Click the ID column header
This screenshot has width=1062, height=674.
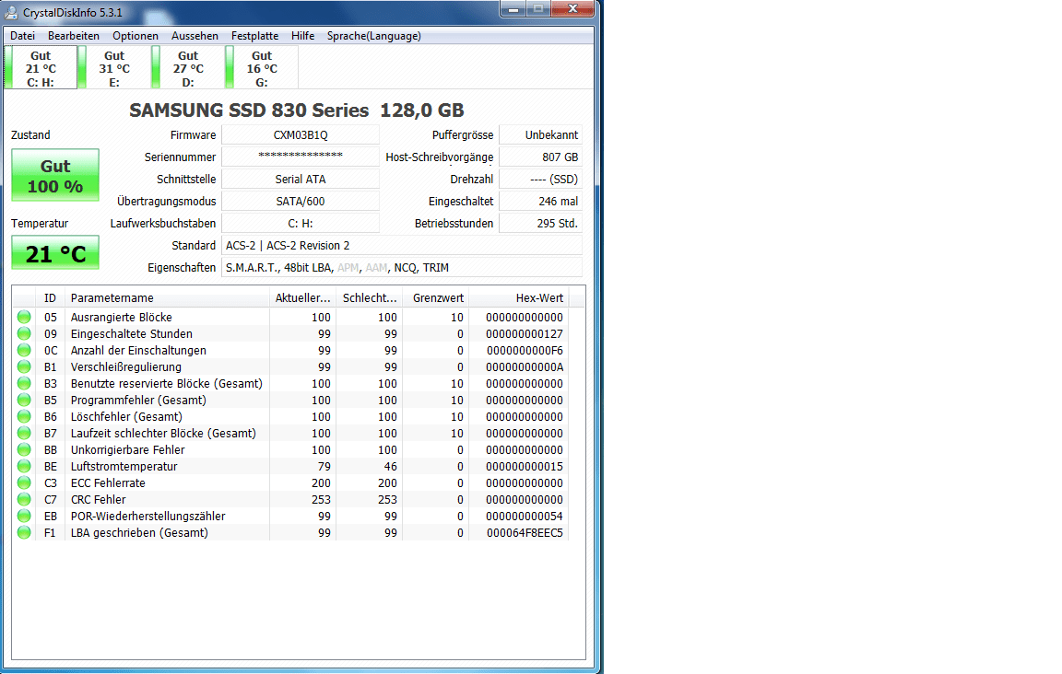click(x=50, y=297)
